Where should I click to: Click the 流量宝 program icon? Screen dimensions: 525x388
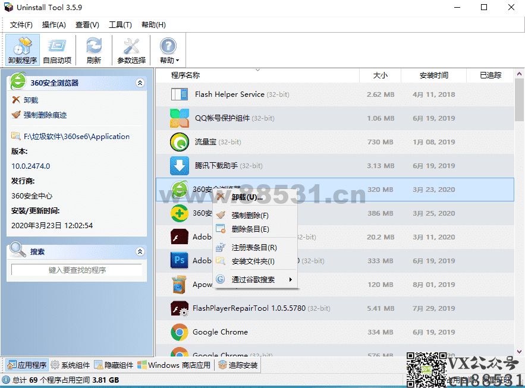(x=180, y=142)
